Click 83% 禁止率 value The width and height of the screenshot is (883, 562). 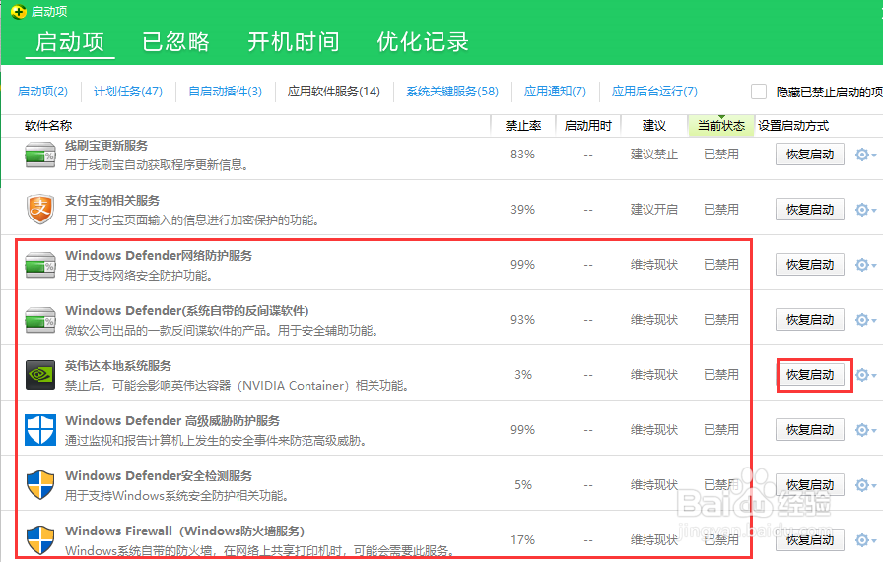(522, 155)
